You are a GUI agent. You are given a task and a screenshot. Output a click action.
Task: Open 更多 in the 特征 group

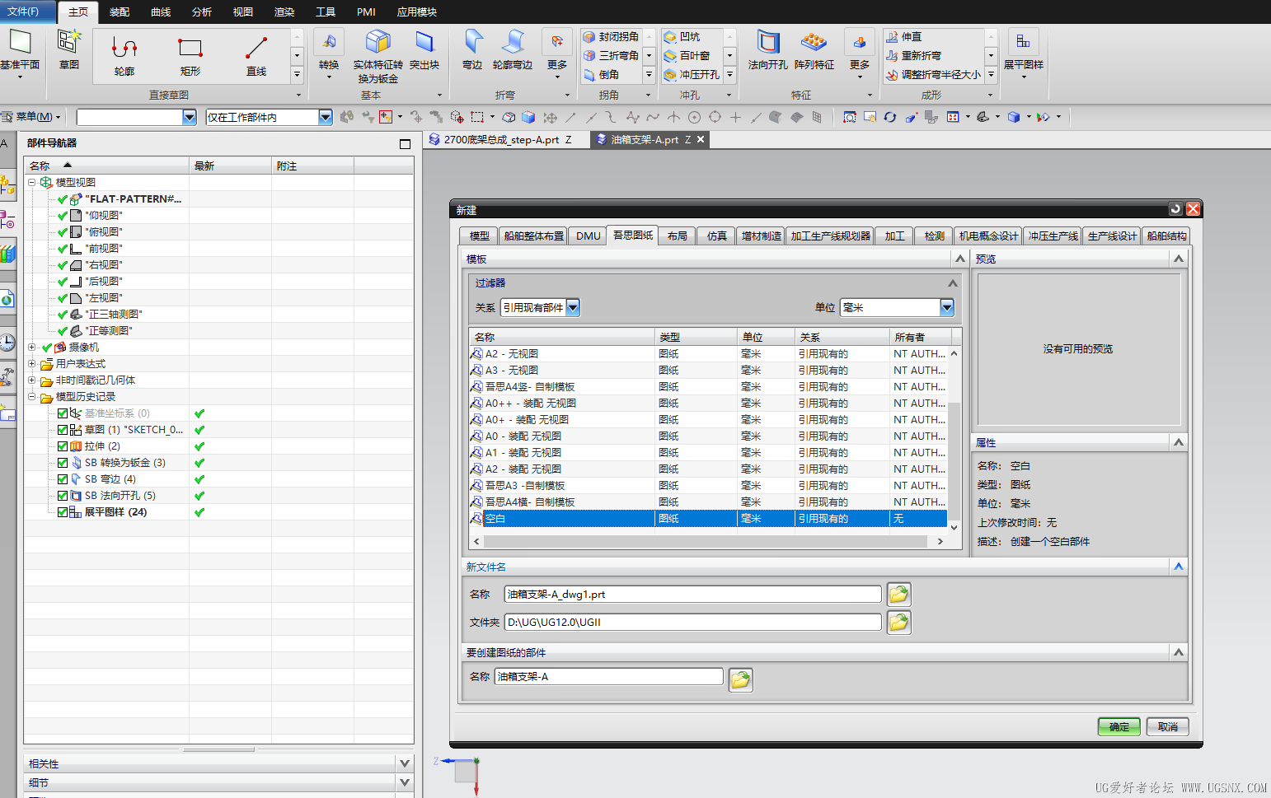(860, 54)
